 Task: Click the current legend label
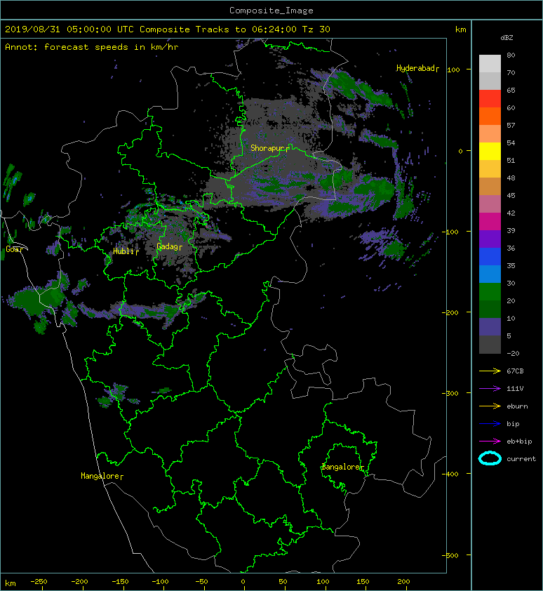[521, 459]
